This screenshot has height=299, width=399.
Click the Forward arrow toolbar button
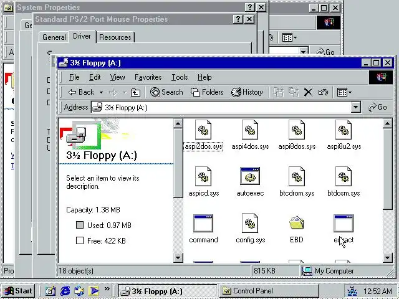[x=113, y=92]
